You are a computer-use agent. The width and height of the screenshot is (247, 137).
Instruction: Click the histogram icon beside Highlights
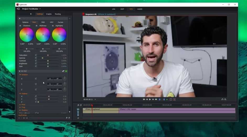[53, 26]
